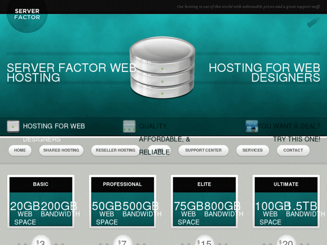Click the header tagline about unbeatable prices

coord(249,7)
